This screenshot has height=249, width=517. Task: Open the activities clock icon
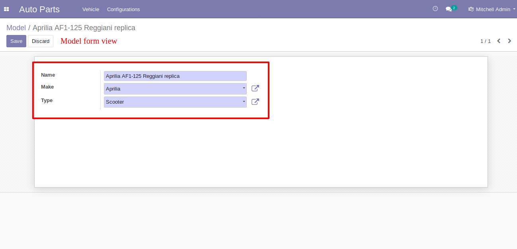pyautogui.click(x=435, y=9)
